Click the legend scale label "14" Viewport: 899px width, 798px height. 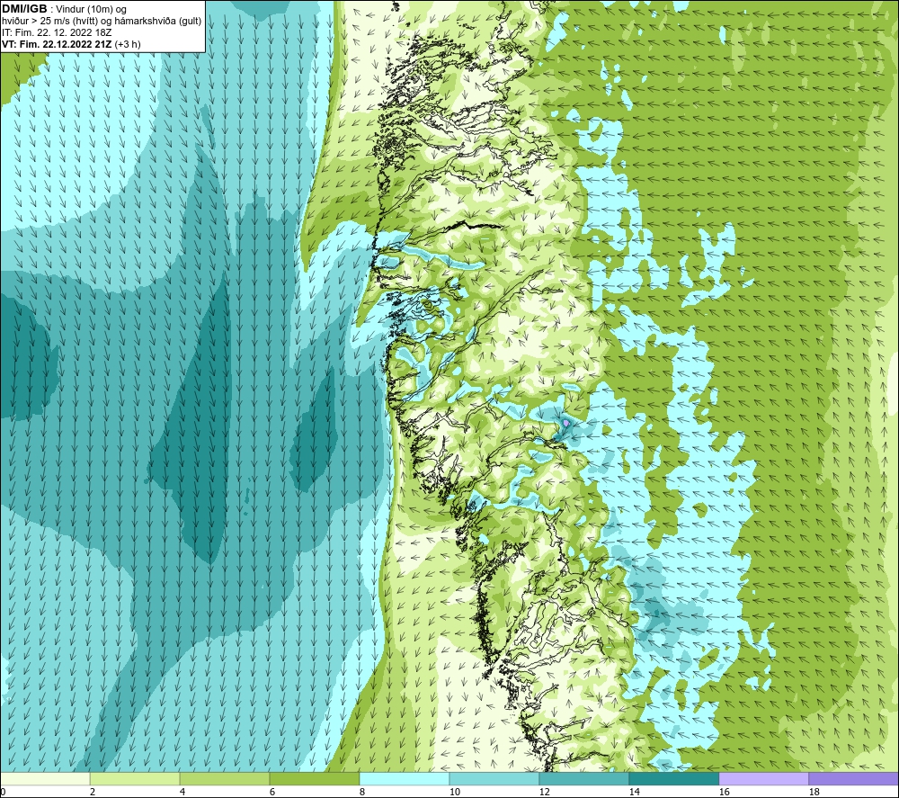[634, 792]
